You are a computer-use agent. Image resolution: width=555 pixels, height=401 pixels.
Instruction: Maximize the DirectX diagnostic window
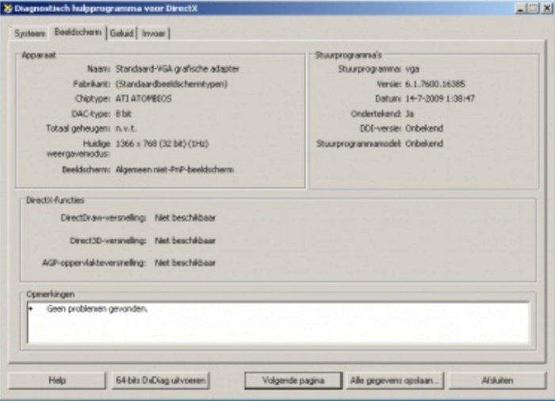click(534, 9)
